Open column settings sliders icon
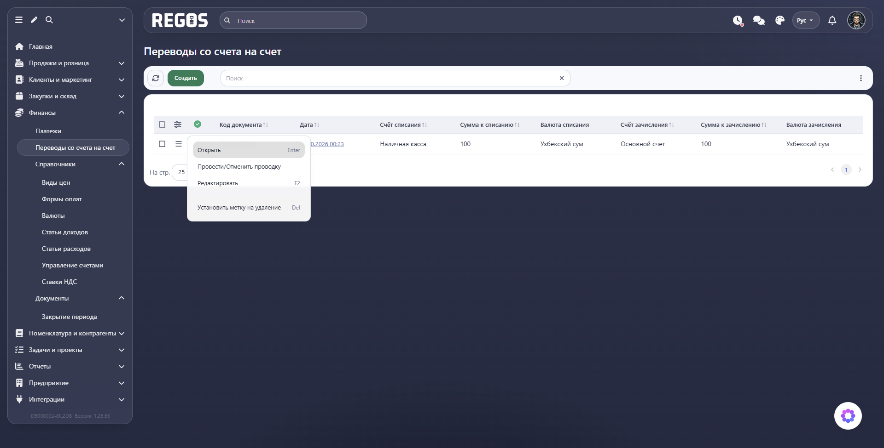 (x=178, y=125)
